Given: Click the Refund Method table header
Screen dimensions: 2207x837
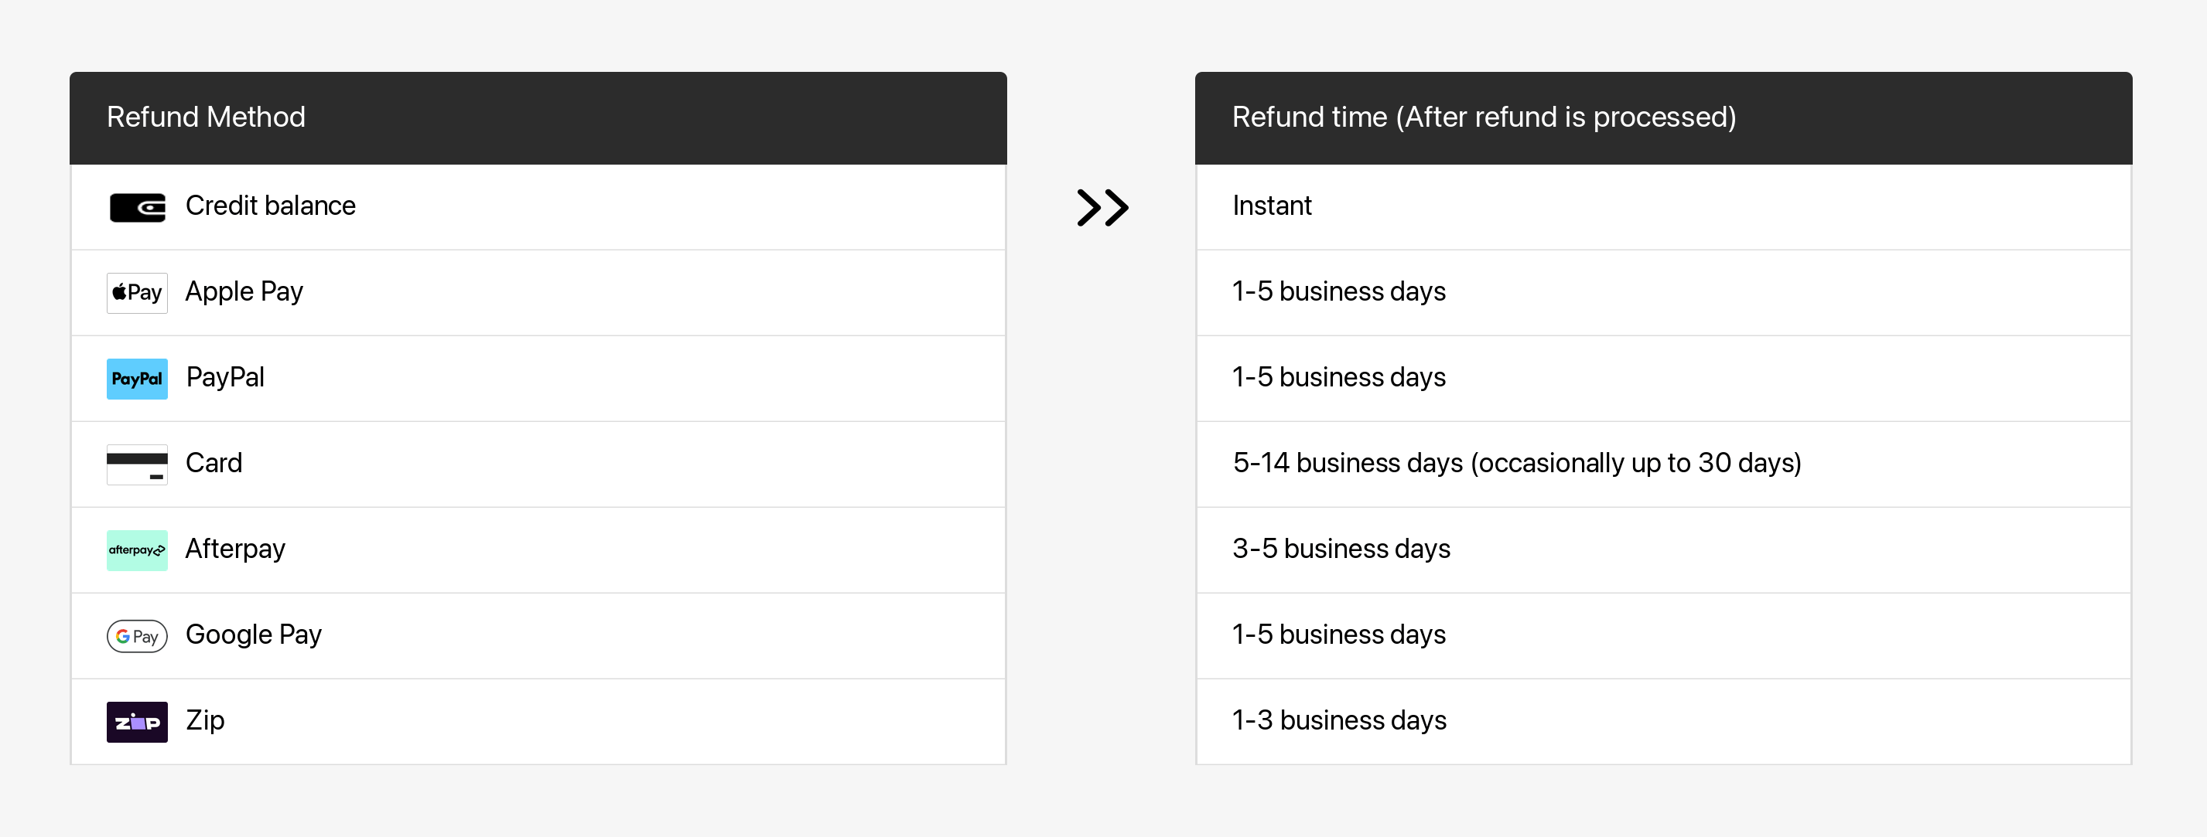Looking at the screenshot, I should (x=206, y=117).
